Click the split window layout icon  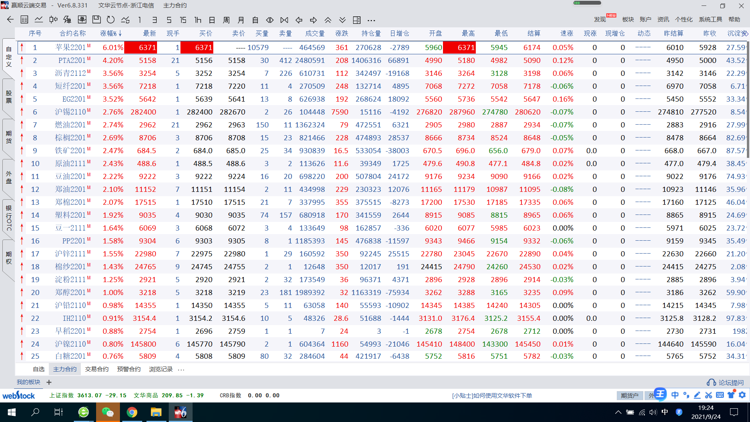pos(357,20)
